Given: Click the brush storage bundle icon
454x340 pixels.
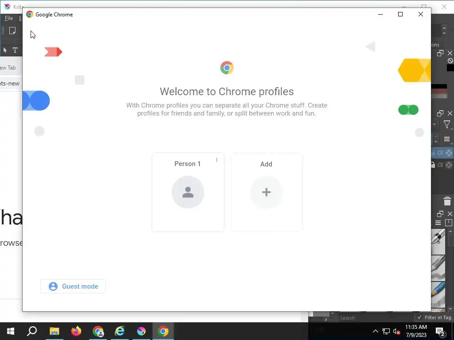Looking at the screenshot, I should click(449, 223).
